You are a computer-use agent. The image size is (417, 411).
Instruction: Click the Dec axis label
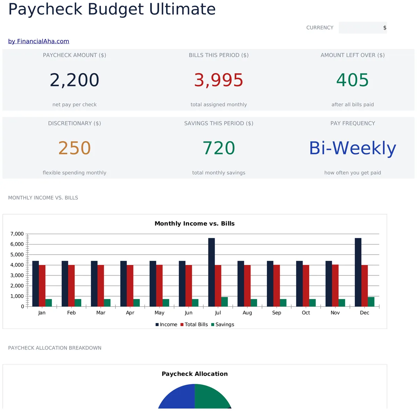pos(365,313)
